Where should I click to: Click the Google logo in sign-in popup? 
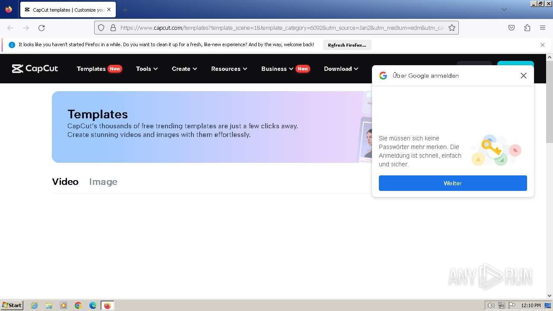(x=383, y=76)
